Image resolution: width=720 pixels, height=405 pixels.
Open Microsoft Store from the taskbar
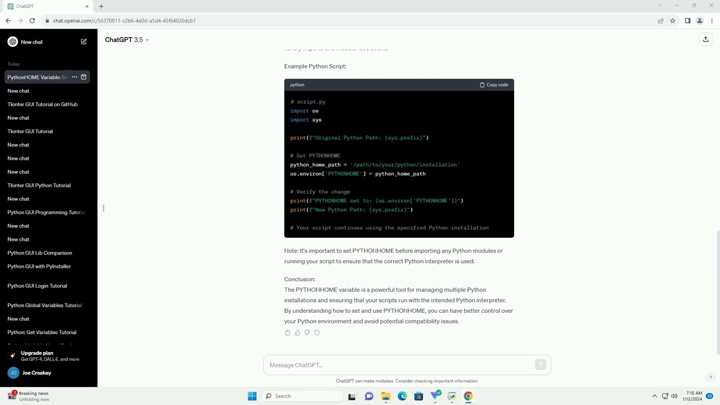[x=418, y=396]
